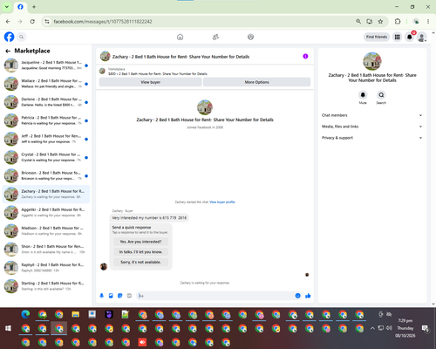This screenshot has height=349, width=436.
Task: Open the Friends icon in top navigation
Action: (x=215, y=37)
